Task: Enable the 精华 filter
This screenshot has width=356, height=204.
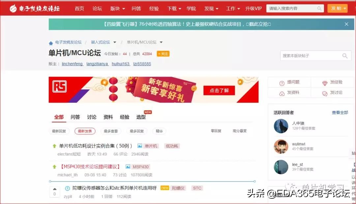Action: click(159, 131)
